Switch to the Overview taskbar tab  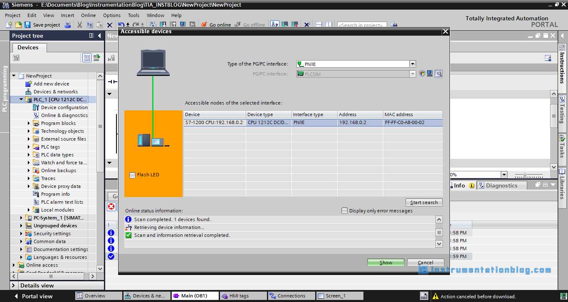[99, 296]
